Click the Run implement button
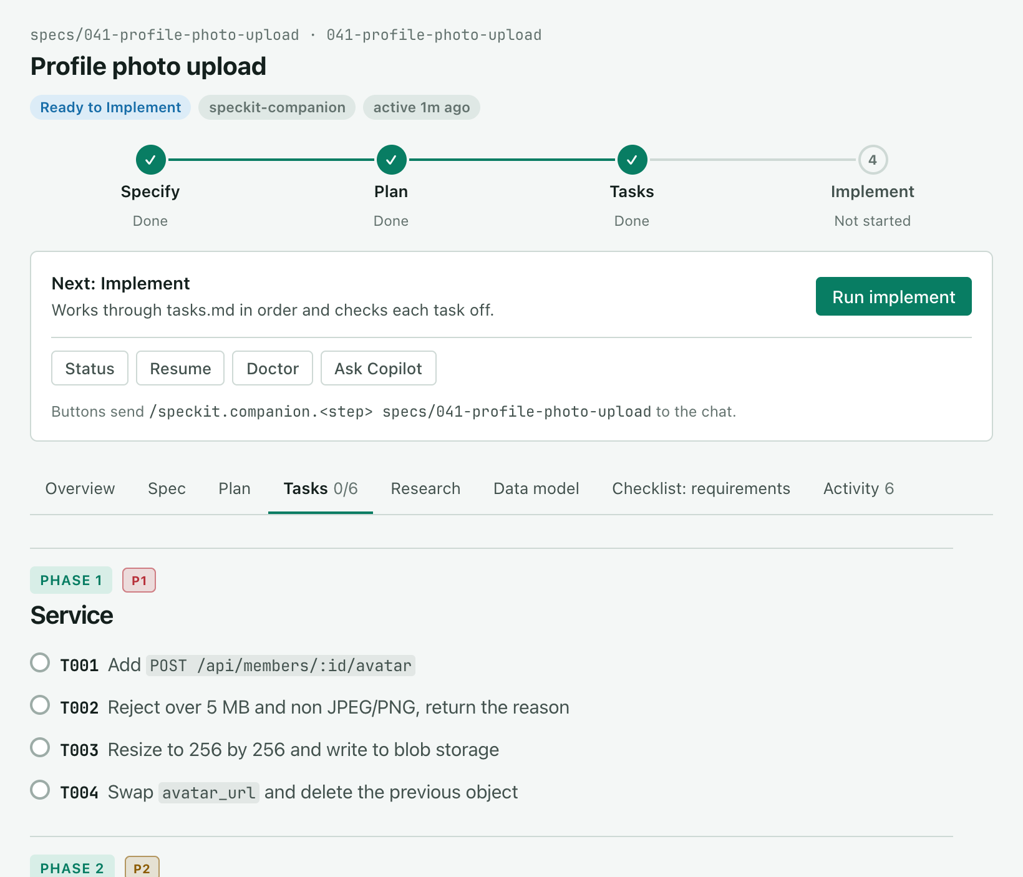1023x877 pixels. click(893, 296)
